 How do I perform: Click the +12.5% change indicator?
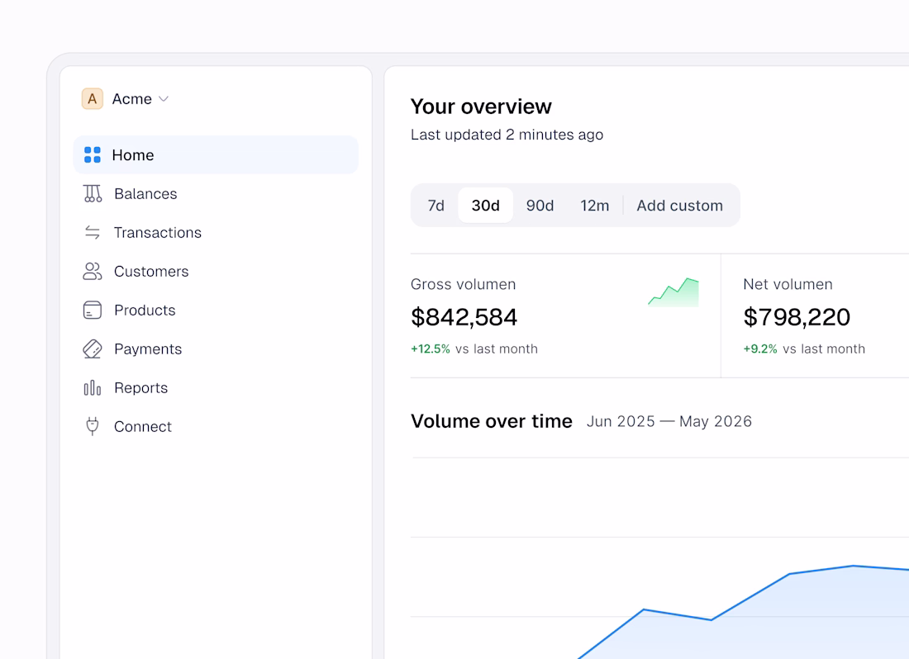coord(431,348)
